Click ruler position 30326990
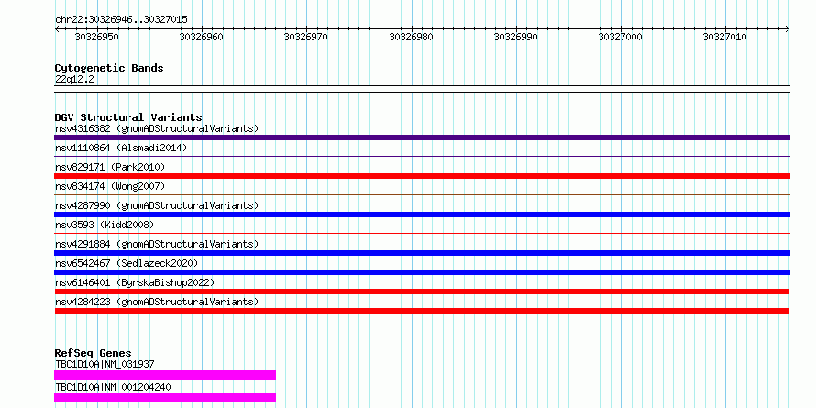 point(515,37)
